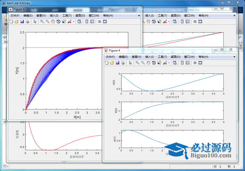Image resolution: width=245 pixels, height=171 pixels.
Task: Open 窗口(W) menu in Figure 1
Action: [94, 16]
